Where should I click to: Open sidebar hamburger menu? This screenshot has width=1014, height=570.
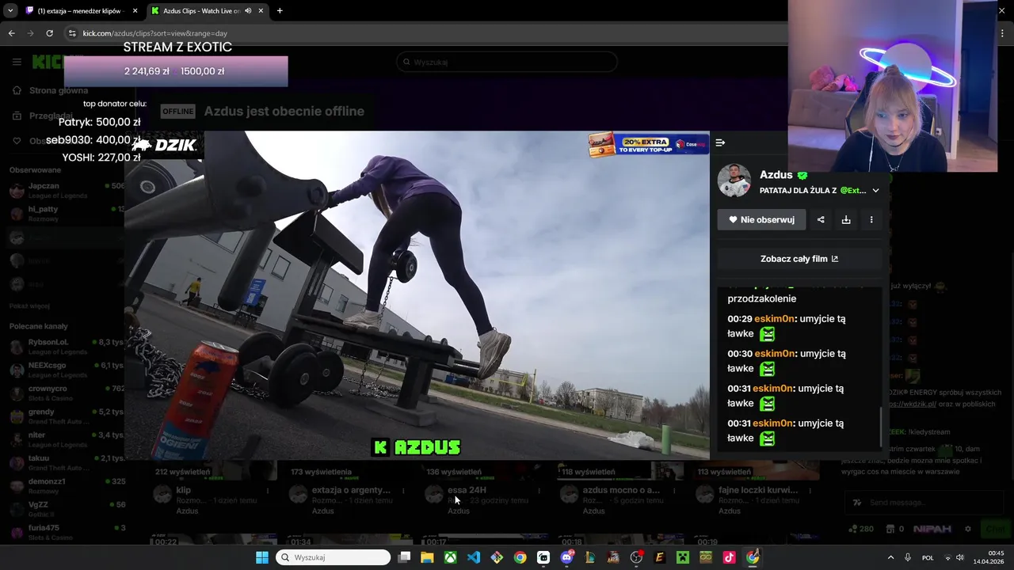pyautogui.click(x=17, y=62)
